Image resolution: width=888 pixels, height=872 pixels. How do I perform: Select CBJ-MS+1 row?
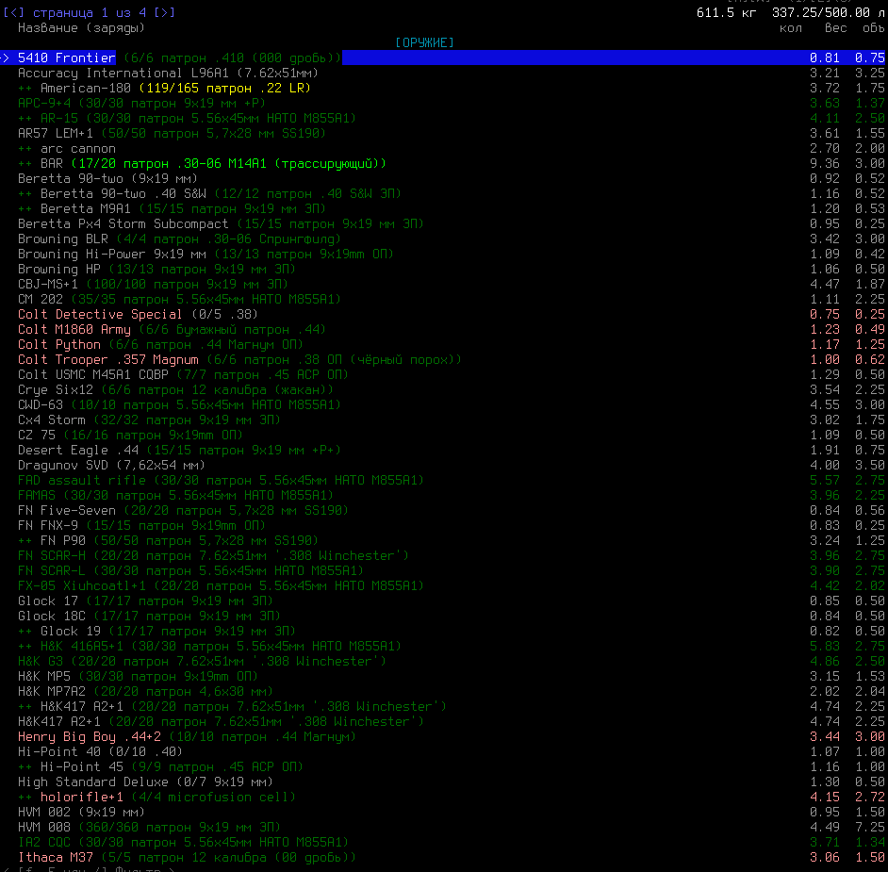444,285
